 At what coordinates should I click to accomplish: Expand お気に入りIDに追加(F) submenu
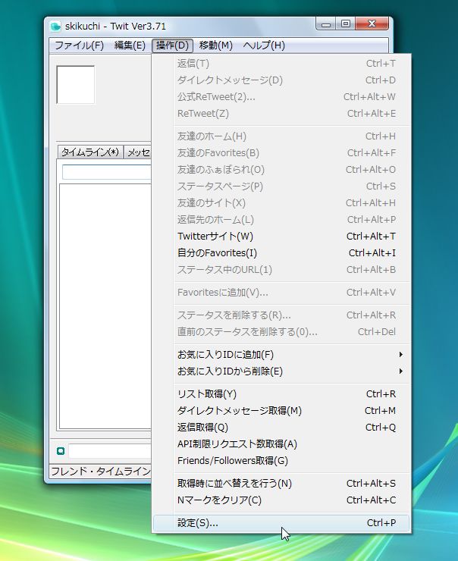coord(281,355)
